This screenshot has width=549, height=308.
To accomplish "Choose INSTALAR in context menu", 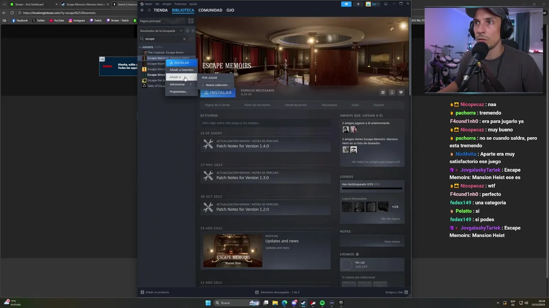I will 181,62.
